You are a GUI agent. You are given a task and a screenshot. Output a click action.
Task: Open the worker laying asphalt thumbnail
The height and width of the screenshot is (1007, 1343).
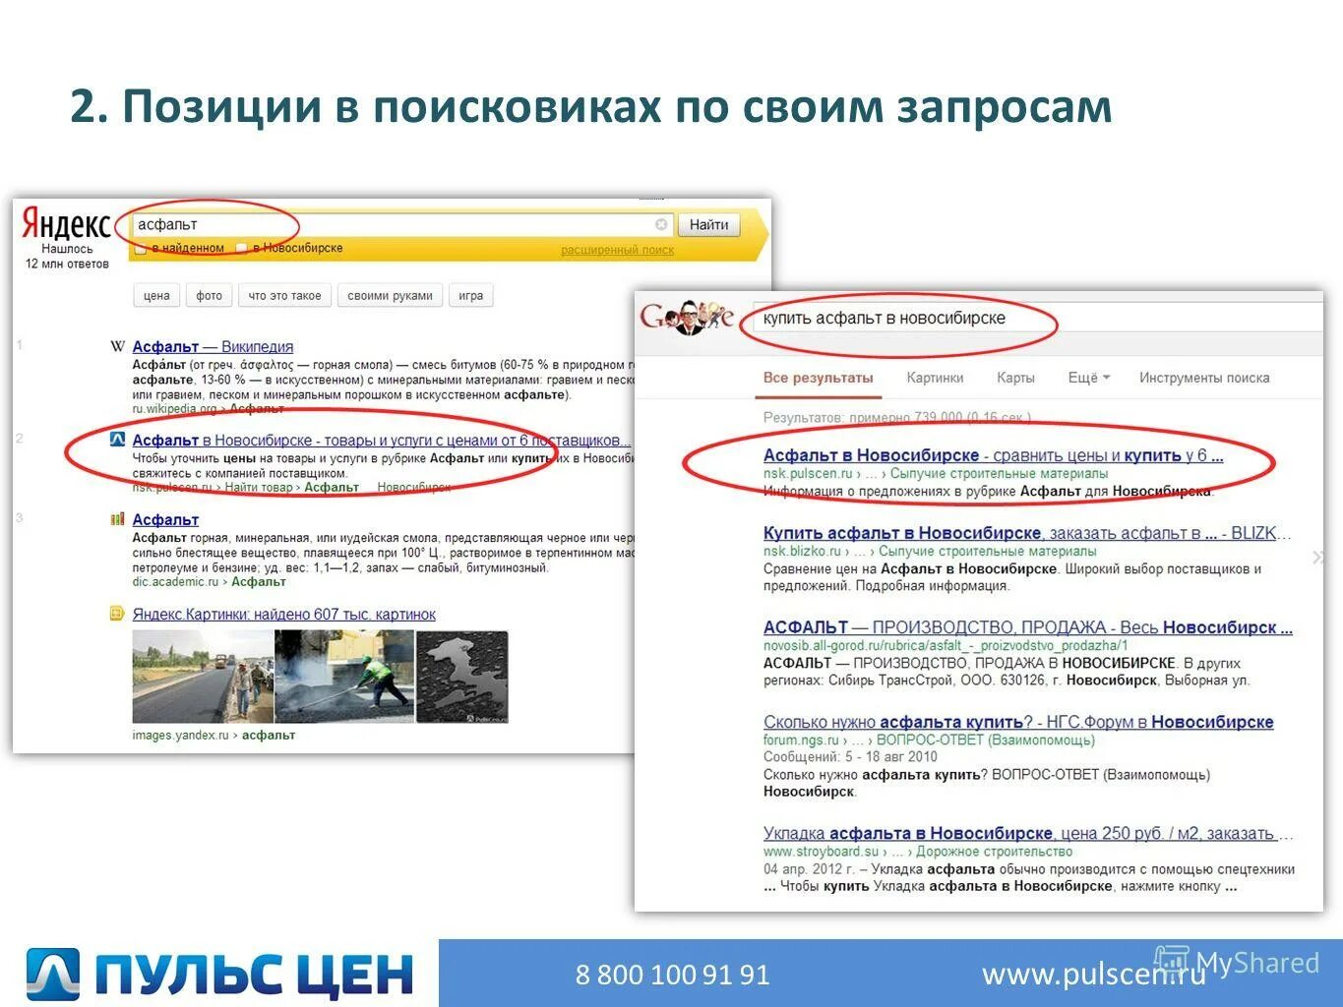pos(344,677)
